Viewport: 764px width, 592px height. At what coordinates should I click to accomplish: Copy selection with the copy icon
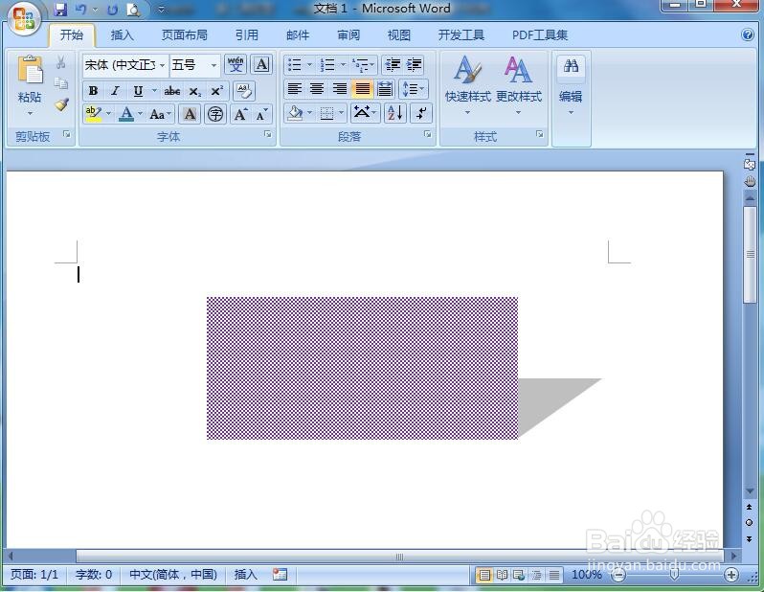coord(60,83)
